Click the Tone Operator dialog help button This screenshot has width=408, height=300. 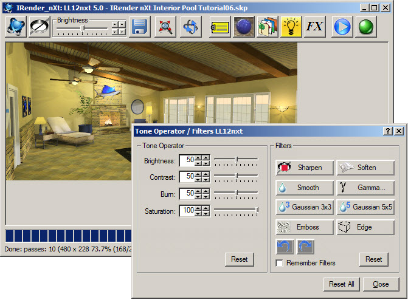point(388,131)
